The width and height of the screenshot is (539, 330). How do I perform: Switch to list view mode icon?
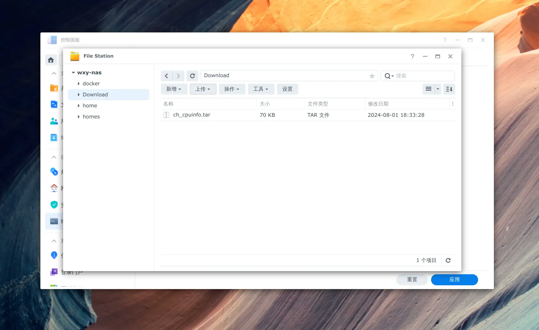(x=428, y=89)
